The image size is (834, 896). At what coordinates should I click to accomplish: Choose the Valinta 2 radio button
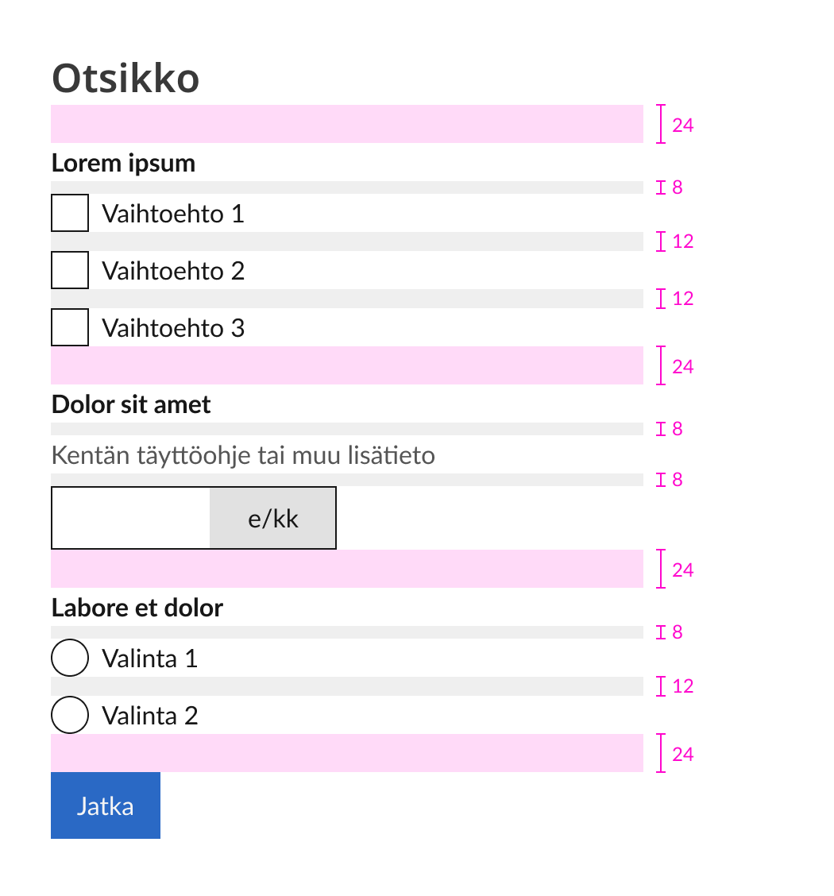70,715
